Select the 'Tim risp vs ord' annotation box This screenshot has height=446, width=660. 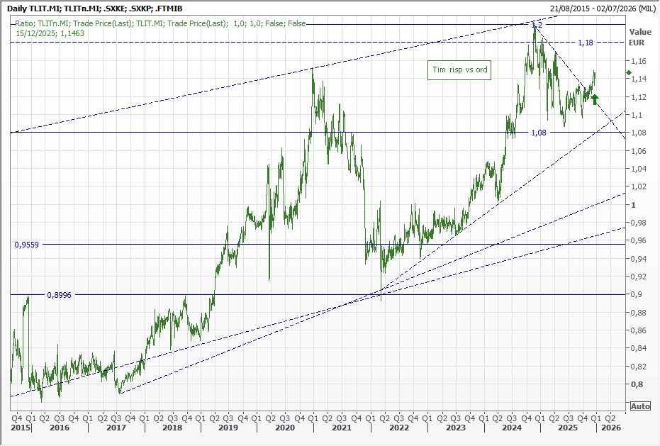pos(461,69)
